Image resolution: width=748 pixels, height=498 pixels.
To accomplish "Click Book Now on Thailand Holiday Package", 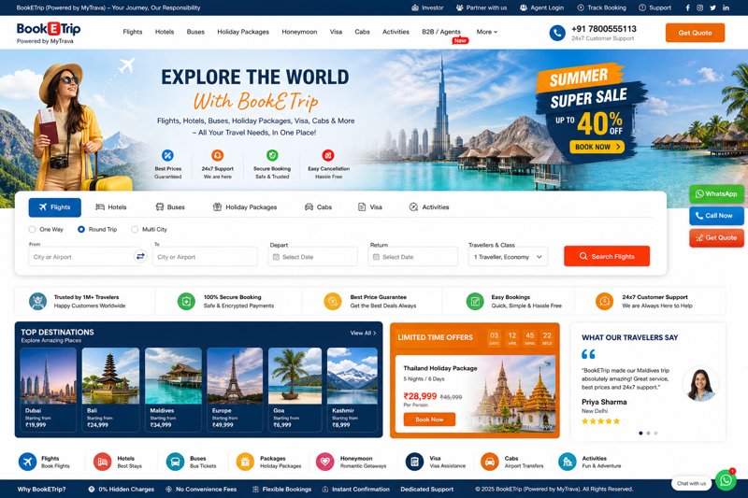I will 429,420.
